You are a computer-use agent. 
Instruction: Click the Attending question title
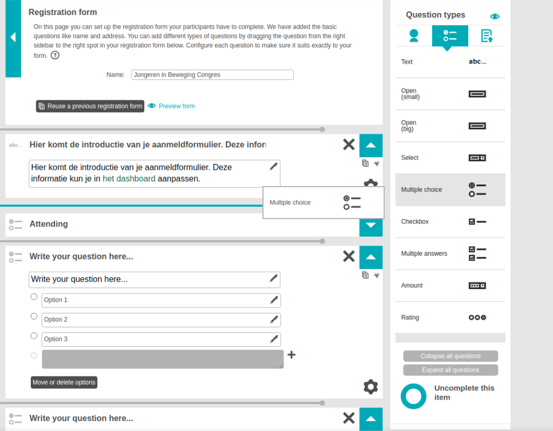pos(49,224)
